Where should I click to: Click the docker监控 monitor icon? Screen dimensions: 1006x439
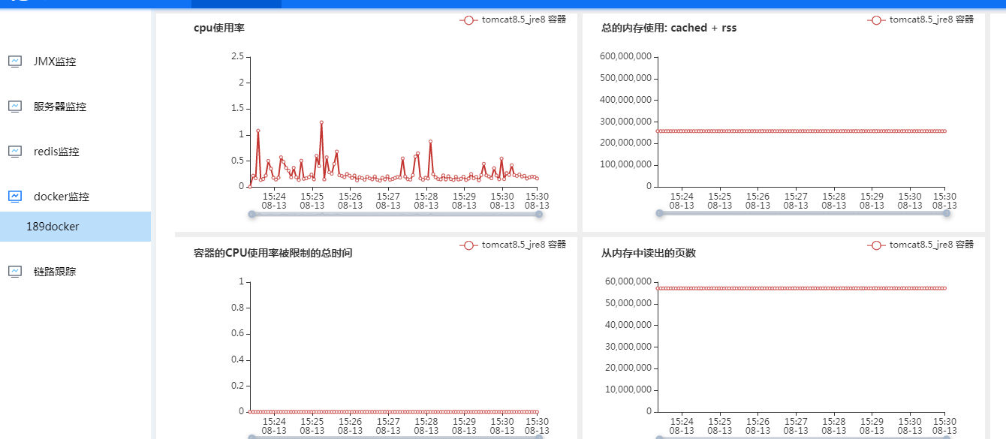click(x=15, y=197)
